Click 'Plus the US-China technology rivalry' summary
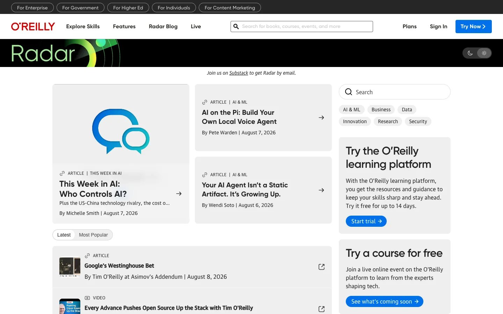Screen dimensions: 503x314 coord(115,203)
